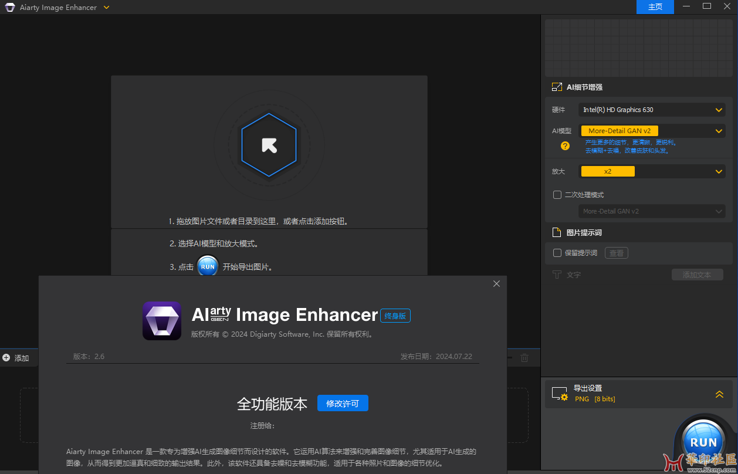Click the 添加 add images button
This screenshot has width=738, height=474.
pyautogui.click(x=16, y=358)
